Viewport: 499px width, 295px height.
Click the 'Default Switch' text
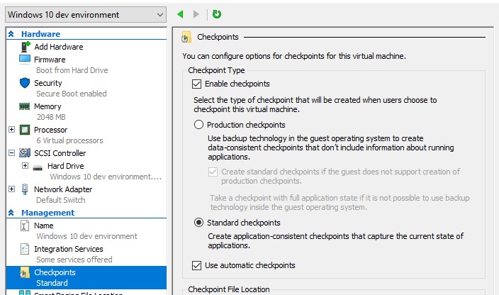pyautogui.click(x=61, y=200)
